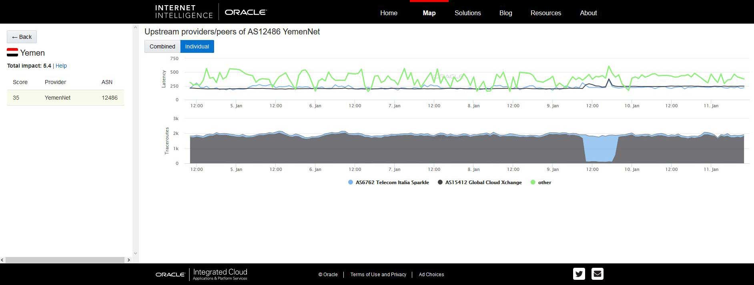Open the Help link
This screenshot has height=285, width=754.
61,66
